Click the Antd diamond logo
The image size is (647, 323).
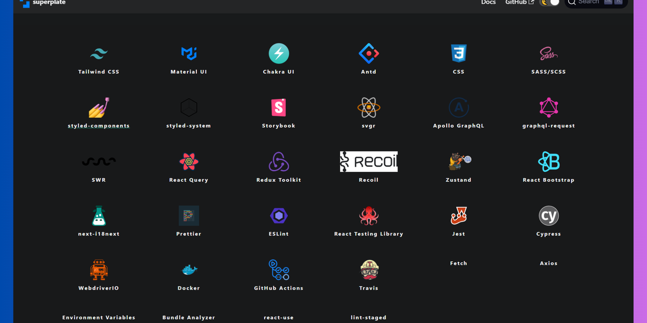369,53
